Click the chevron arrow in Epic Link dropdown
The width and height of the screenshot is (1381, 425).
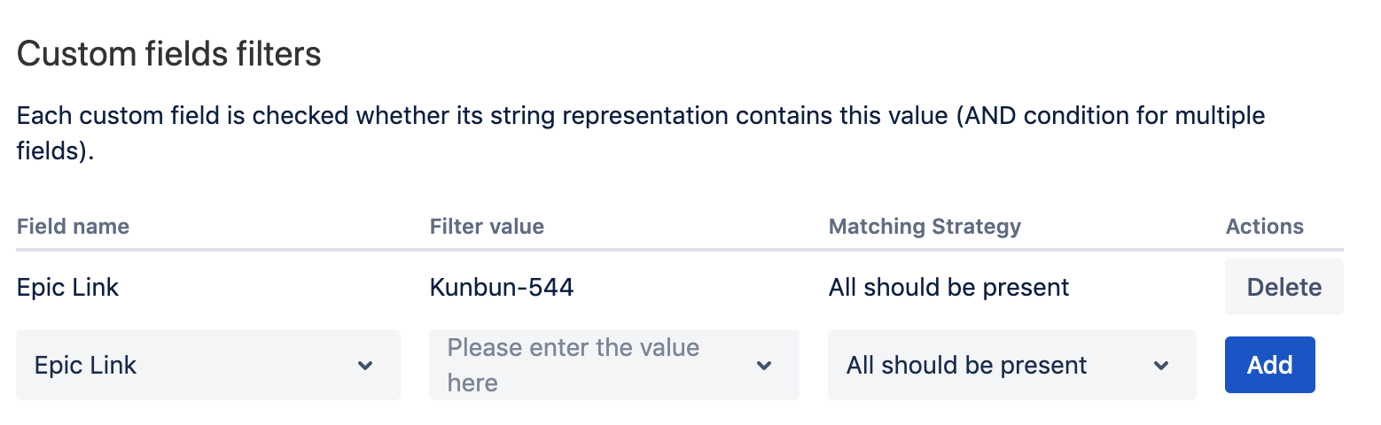[364, 366]
